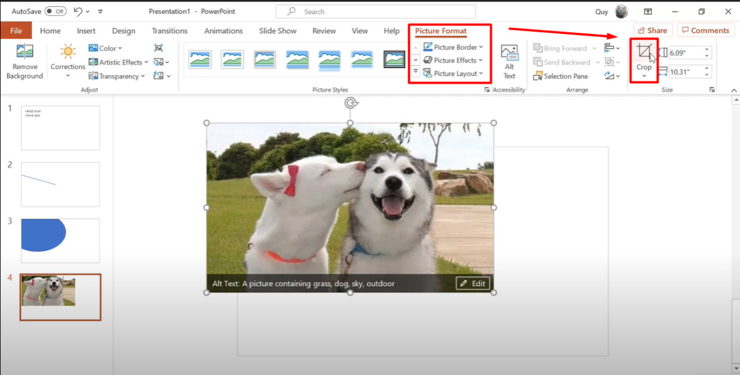The width and height of the screenshot is (740, 375).
Task: Select slide 2 thumbnail with the line
Action: pyautogui.click(x=60, y=184)
